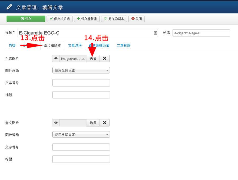Click the 选择 button next to 全文图片

pos(92,123)
